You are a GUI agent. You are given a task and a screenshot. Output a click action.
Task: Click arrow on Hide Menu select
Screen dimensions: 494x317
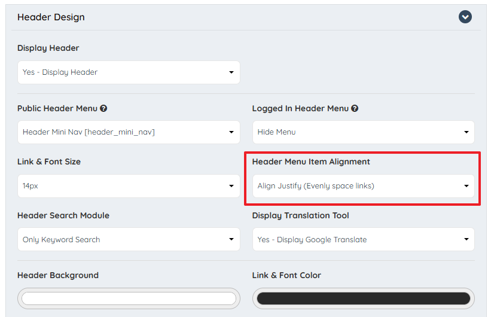466,132
